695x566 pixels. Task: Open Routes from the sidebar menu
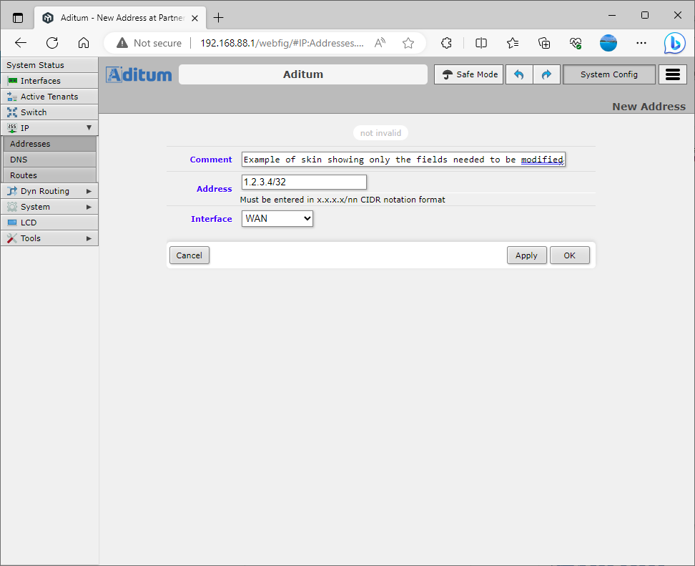49,175
